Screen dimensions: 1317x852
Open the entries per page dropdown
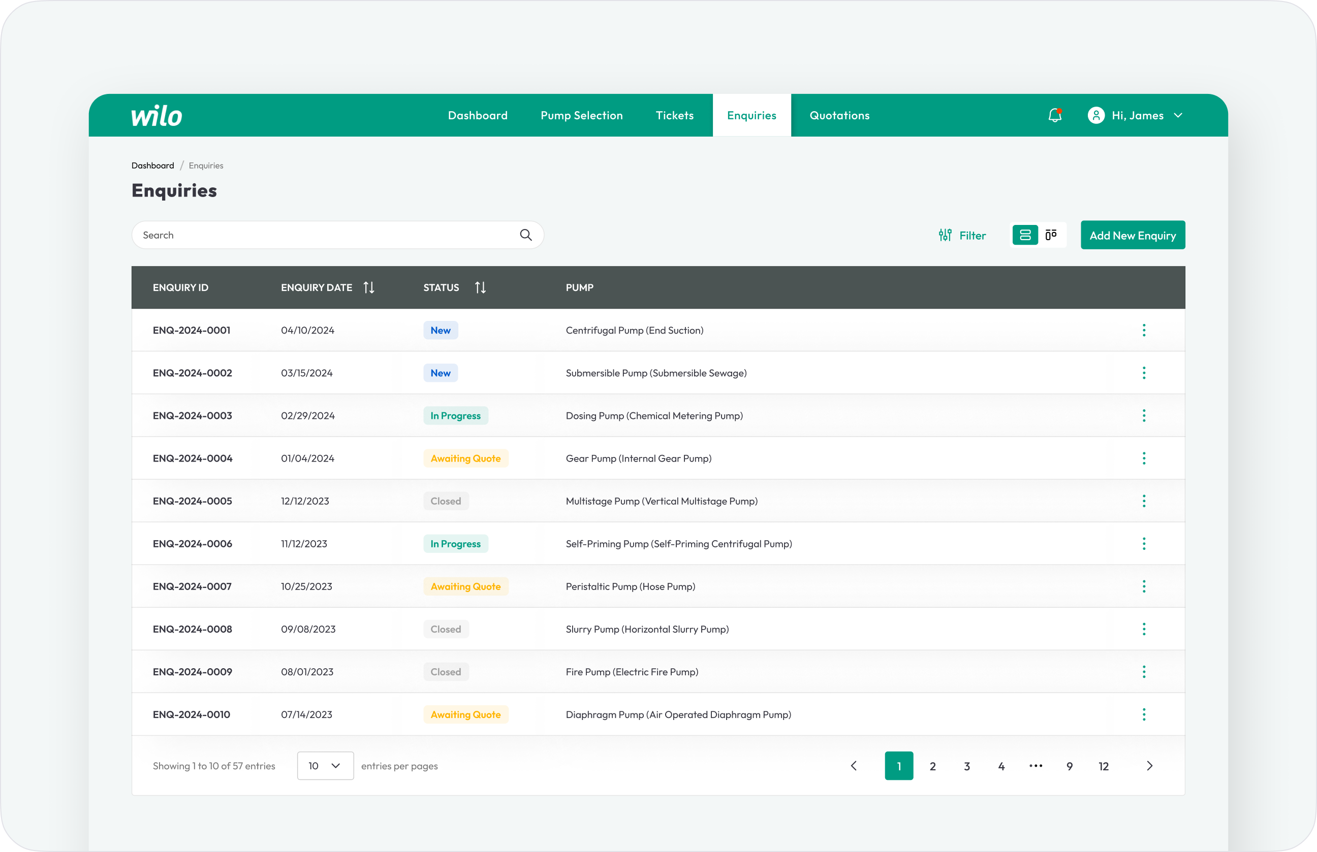(x=325, y=766)
